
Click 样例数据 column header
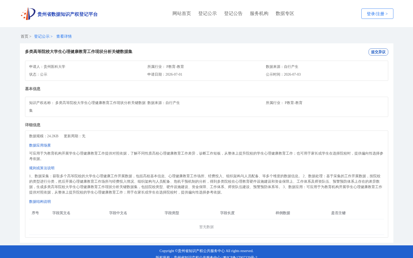click(283, 213)
